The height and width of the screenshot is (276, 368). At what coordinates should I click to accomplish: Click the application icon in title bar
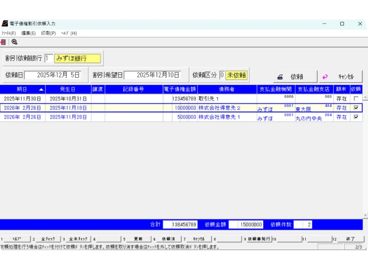[x=5, y=24]
